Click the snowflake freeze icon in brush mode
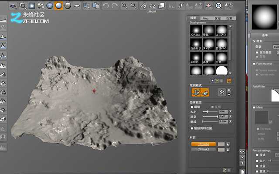The width and height of the screenshot is (279, 174). click(221, 92)
